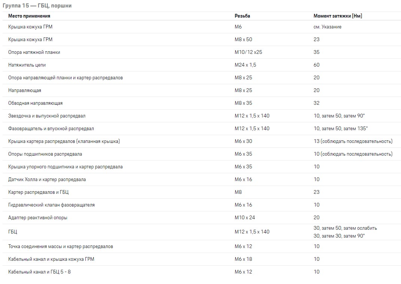401x284 pixels.
Task: Select the "M8 x 50" thread cell
Action: point(243,40)
